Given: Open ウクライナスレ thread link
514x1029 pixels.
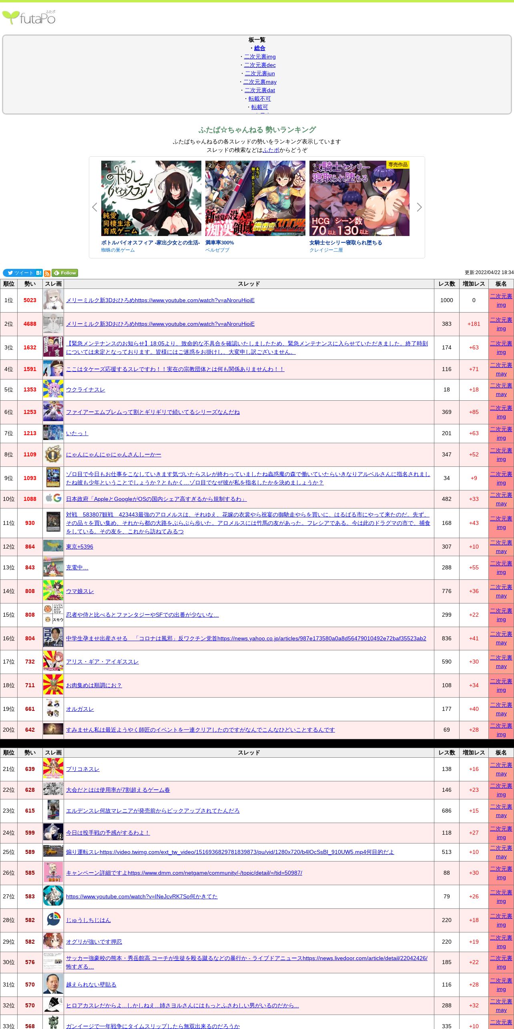Looking at the screenshot, I should (x=86, y=389).
